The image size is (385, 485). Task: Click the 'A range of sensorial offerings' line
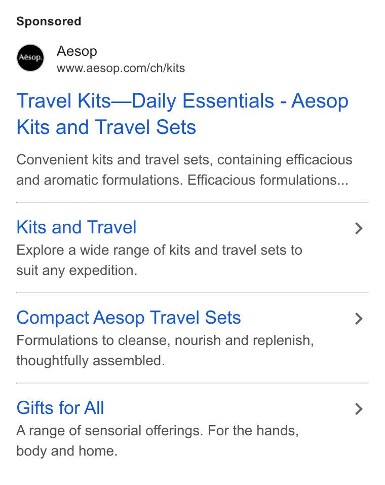pyautogui.click(x=158, y=431)
